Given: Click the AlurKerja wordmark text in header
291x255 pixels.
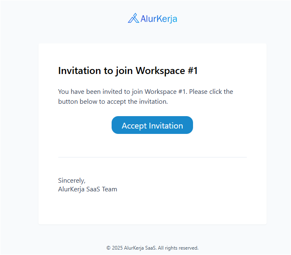Looking at the screenshot, I should tap(159, 19).
